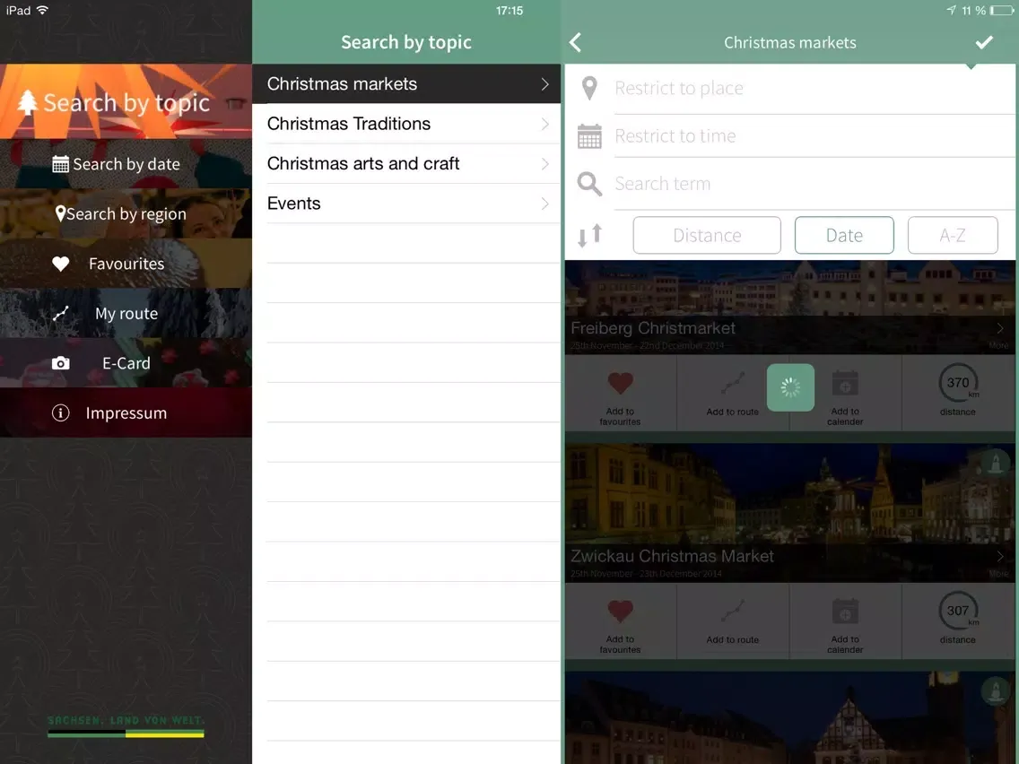This screenshot has height=764, width=1019.
Task: Tap the 307 km distance circle for Zwickau
Action: point(958,612)
